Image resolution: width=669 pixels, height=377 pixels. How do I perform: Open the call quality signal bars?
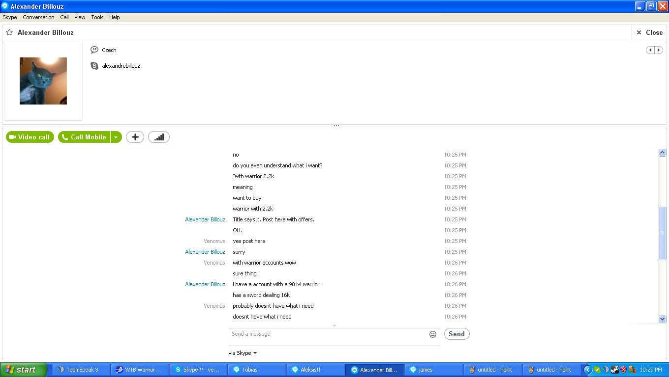(159, 137)
